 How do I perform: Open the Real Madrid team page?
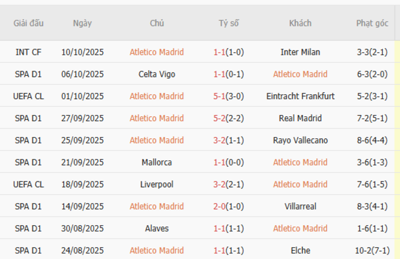click(300, 118)
